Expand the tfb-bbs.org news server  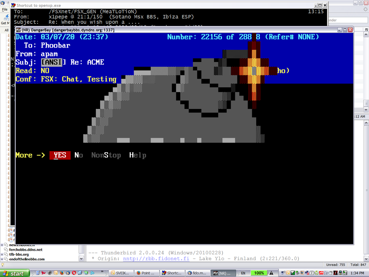coord(2,254)
